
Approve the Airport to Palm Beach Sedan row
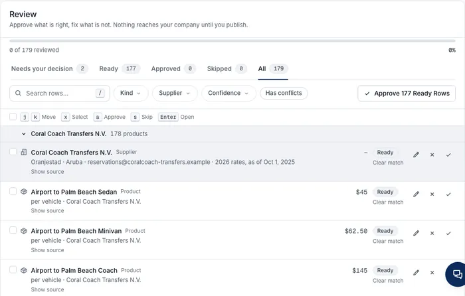(x=448, y=194)
